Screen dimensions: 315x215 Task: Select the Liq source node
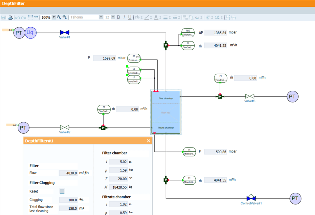31,33
